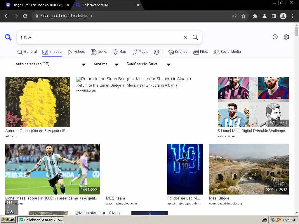
Task: Open Autumn Grace painting thumbnail
Action: 38,102
